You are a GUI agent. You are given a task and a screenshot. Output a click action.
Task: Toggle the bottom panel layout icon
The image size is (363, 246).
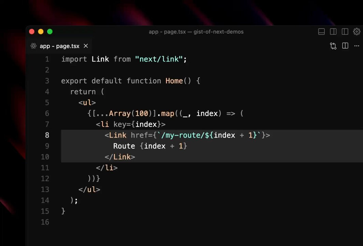tap(321, 31)
